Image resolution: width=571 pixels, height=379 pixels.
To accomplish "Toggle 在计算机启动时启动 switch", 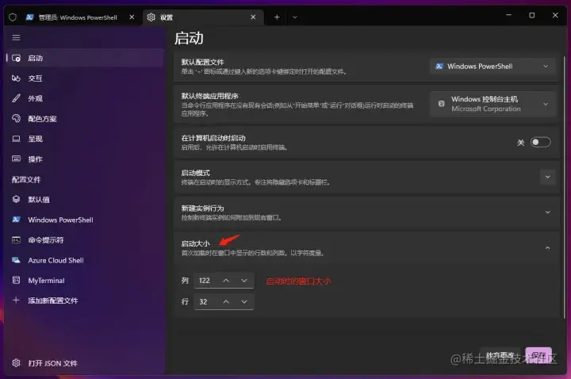I will tap(540, 143).
